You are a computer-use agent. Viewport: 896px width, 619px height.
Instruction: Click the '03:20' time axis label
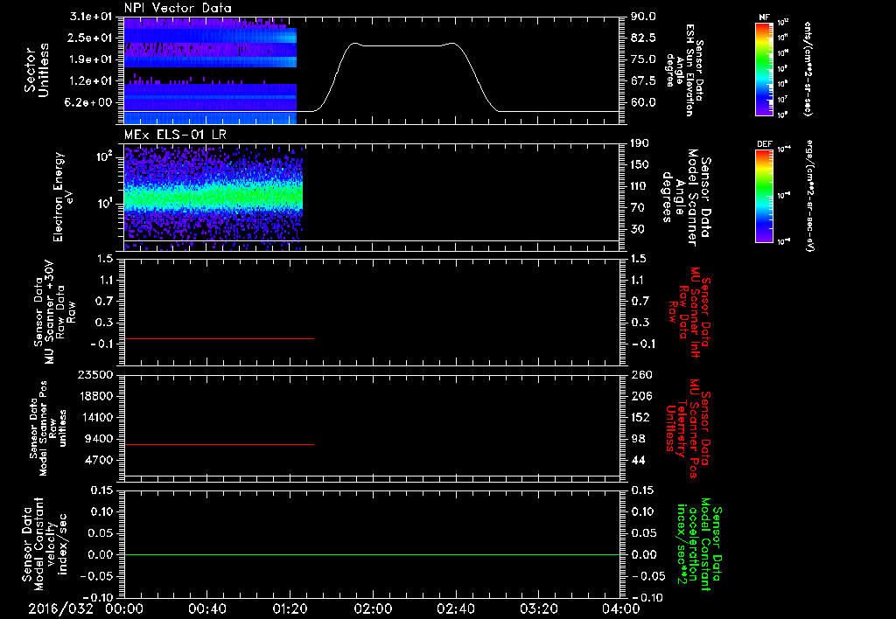(538, 609)
